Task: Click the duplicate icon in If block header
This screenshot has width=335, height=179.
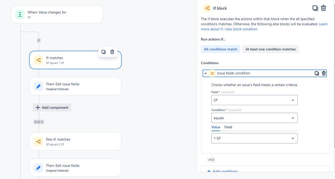Action: point(315,8)
